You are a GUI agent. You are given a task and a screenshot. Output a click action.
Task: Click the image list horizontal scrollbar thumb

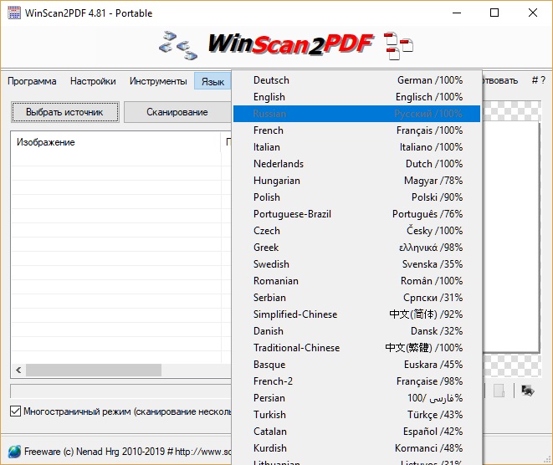(x=94, y=370)
